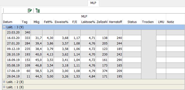This screenshot has width=185, height=90.
Task: Click the green tree structure icon
Action: (x=38, y=10)
